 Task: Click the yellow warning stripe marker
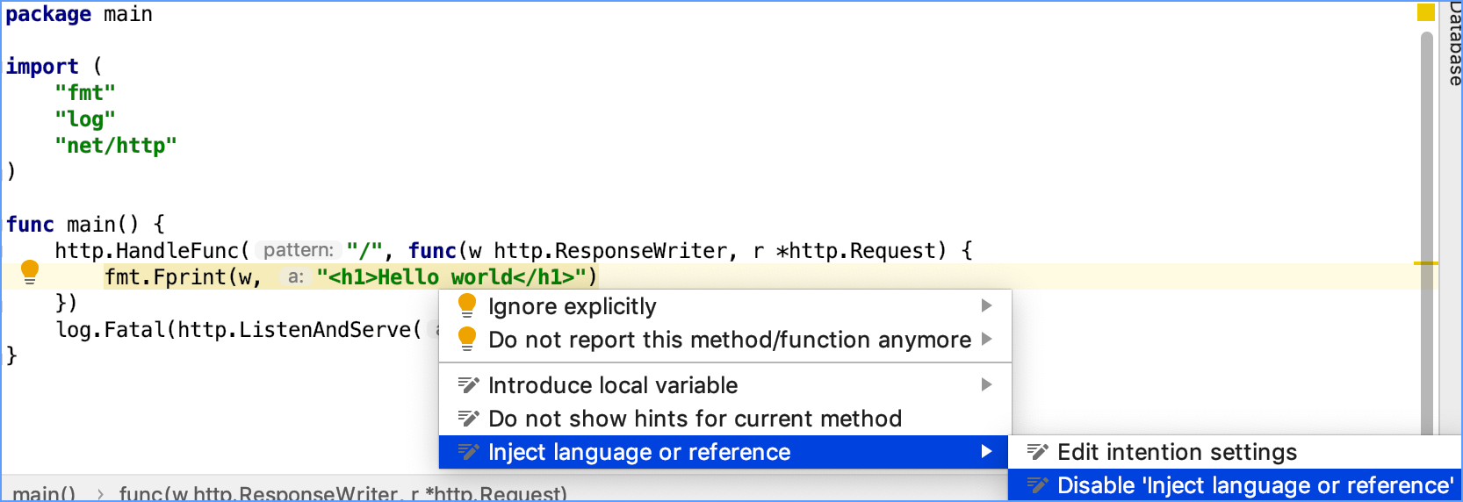[x=1425, y=263]
